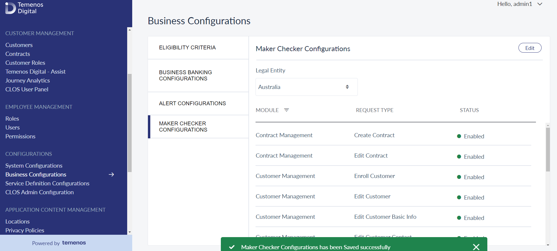Click the checkmark icon in success banner

[232, 247]
